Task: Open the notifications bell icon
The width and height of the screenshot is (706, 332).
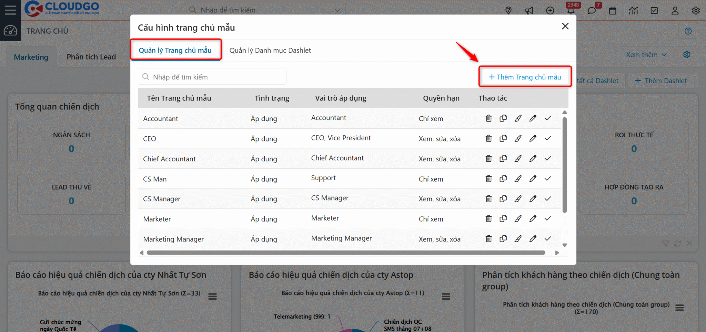Action: (x=571, y=10)
